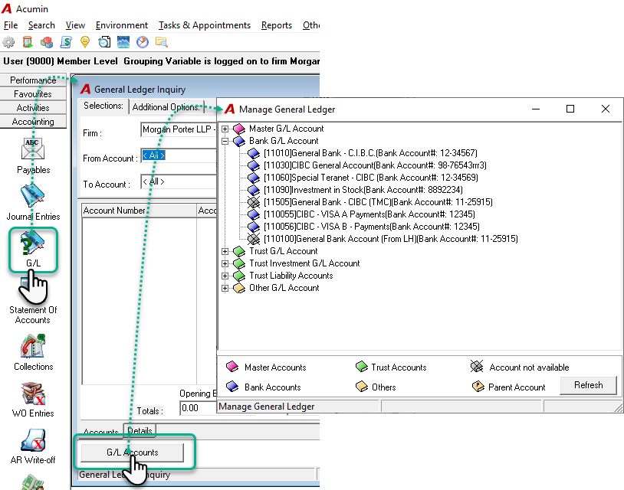Switch to the Details tab

click(x=140, y=431)
